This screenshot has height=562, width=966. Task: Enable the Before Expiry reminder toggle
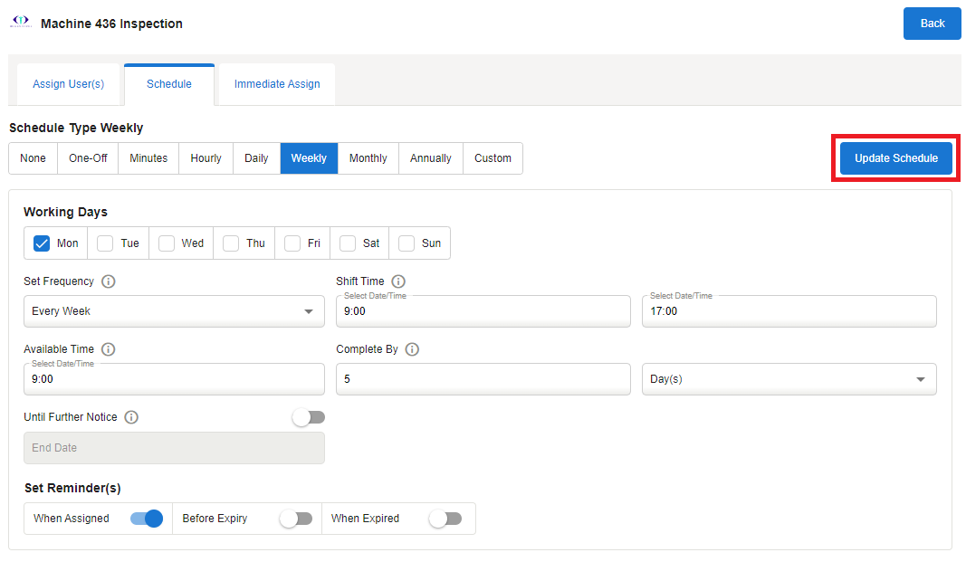295,519
